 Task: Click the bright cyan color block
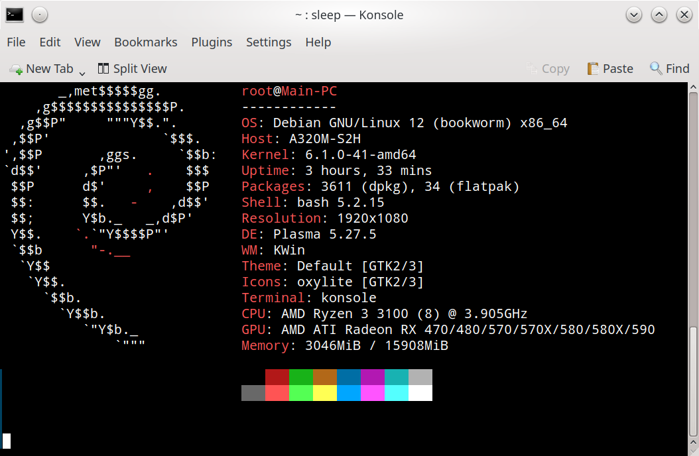pos(397,393)
